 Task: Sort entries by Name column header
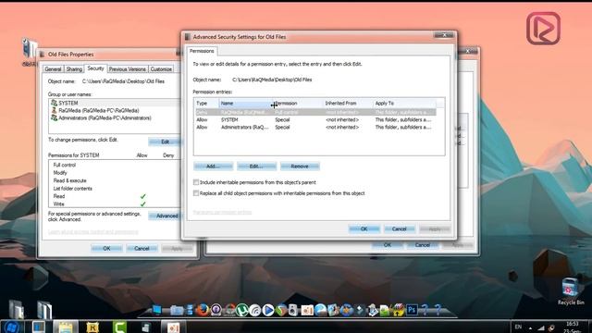tap(245, 103)
